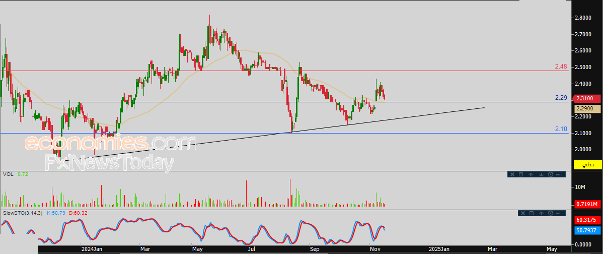Click the 2025Jan date axis label
Viewport: 603px width, 254px height.
point(439,249)
